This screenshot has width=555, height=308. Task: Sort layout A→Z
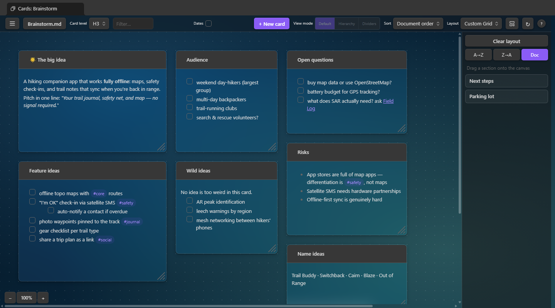click(x=478, y=55)
